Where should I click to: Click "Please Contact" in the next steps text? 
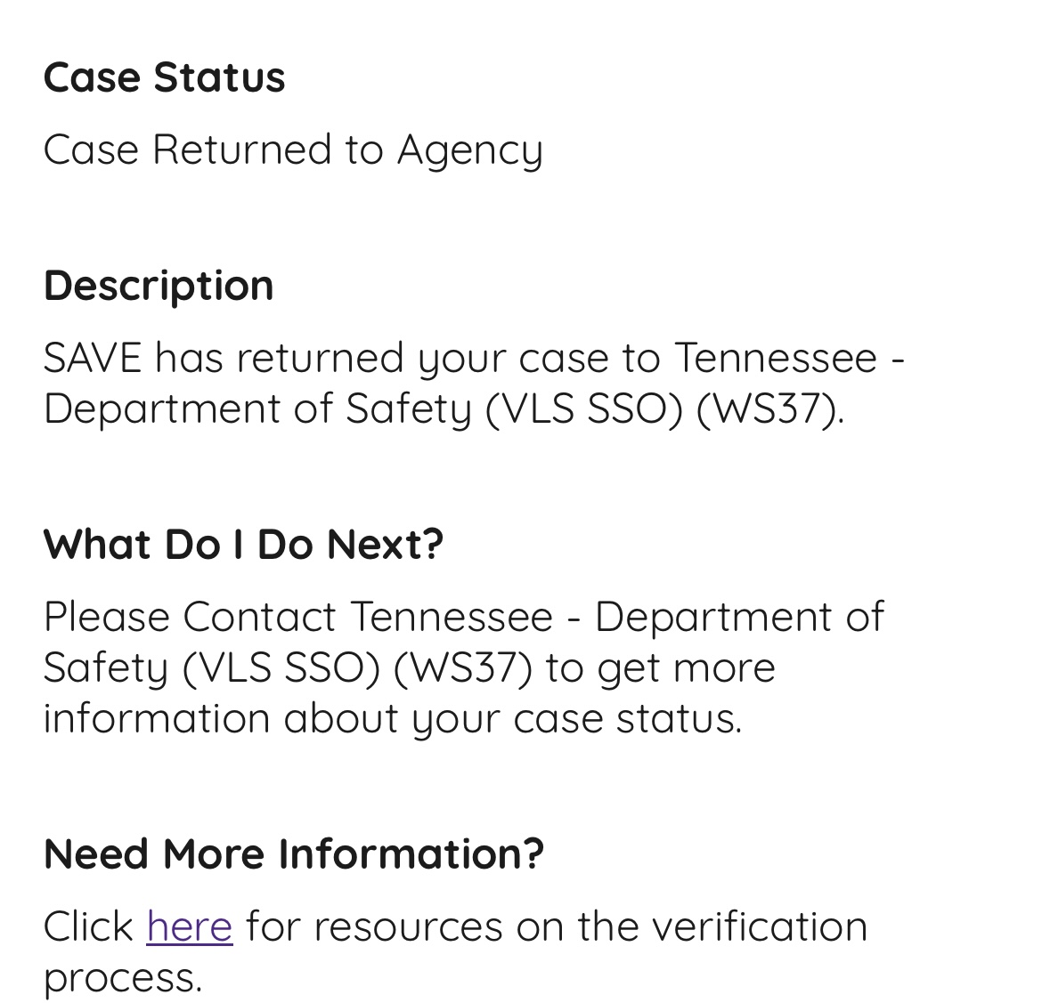click(190, 617)
